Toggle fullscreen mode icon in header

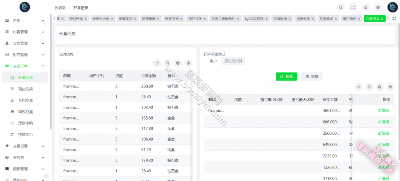click(353, 8)
